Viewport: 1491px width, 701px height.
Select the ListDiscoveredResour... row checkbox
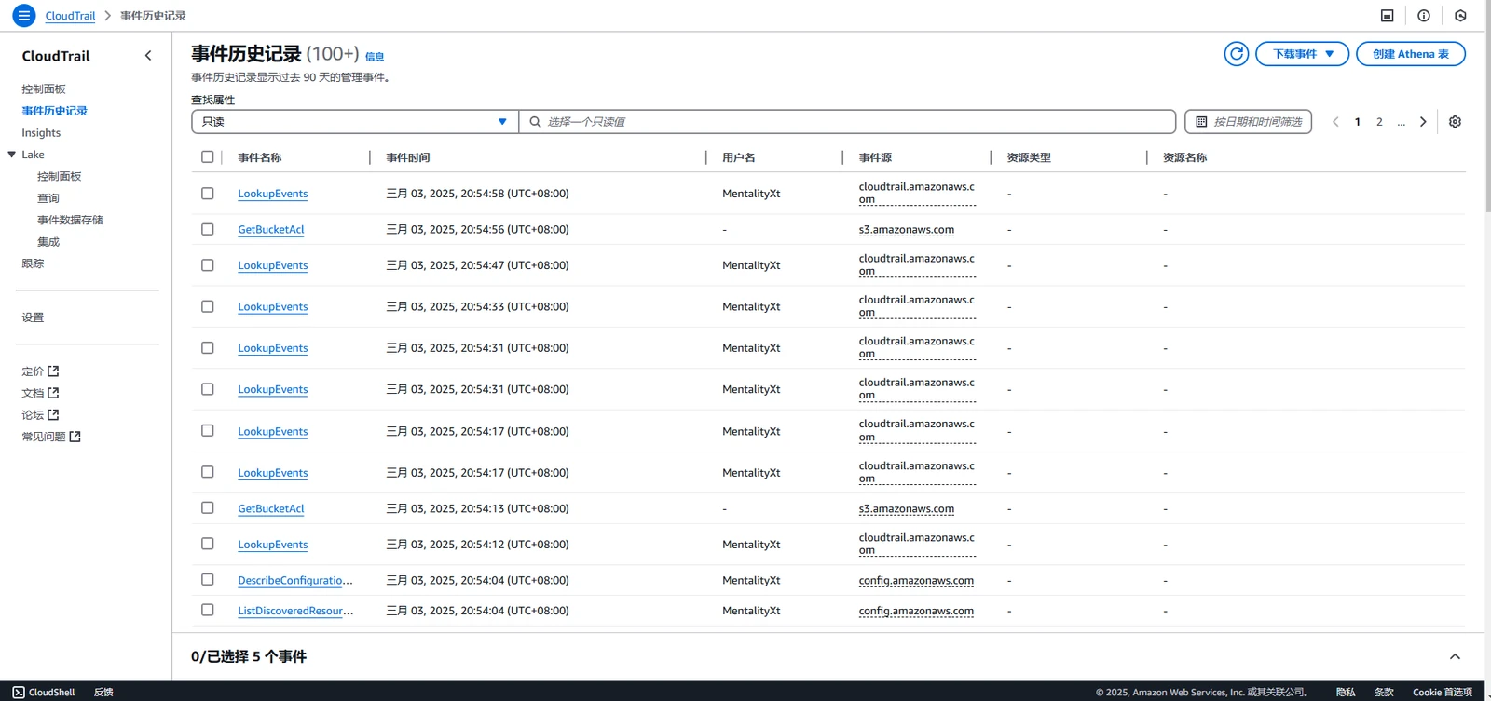point(207,610)
